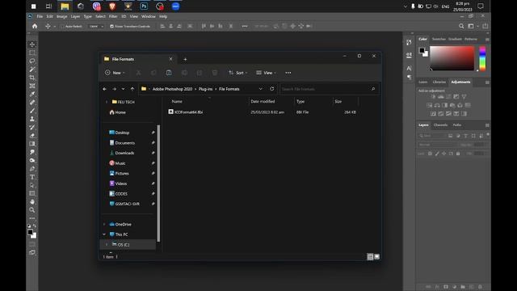The height and width of the screenshot is (291, 517).
Task: Expand the OneDrive tree node
Action: tap(104, 224)
